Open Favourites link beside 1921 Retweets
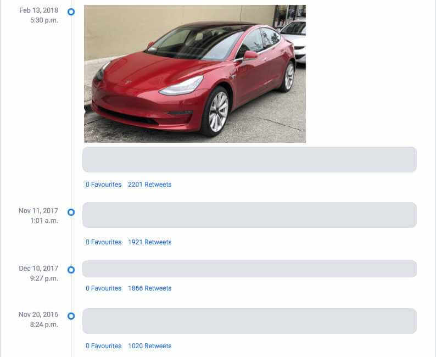This screenshot has width=436, height=357. [103, 242]
